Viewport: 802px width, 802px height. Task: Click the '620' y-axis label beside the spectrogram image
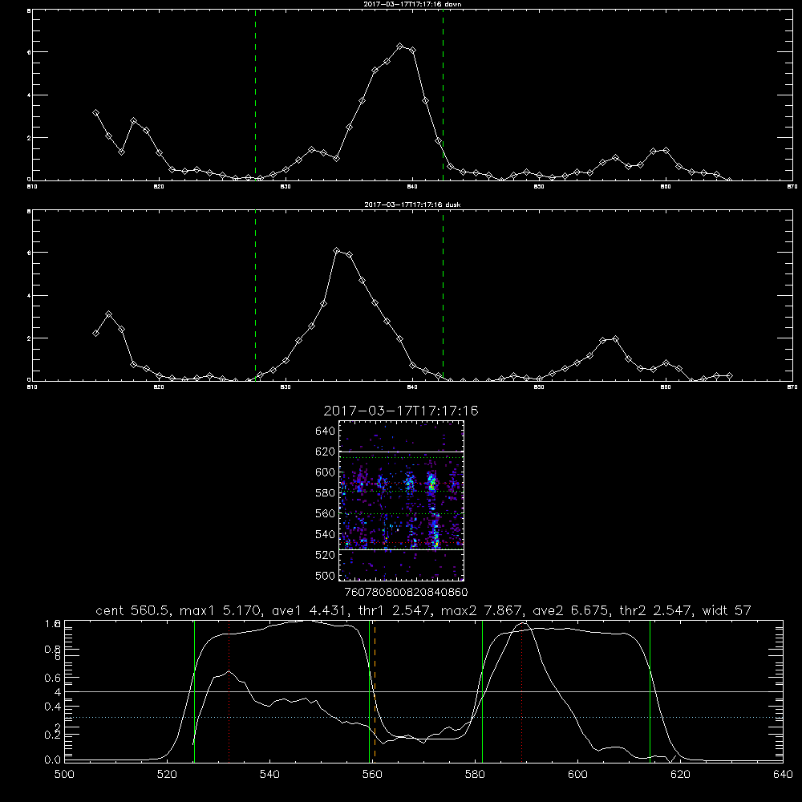coord(326,452)
